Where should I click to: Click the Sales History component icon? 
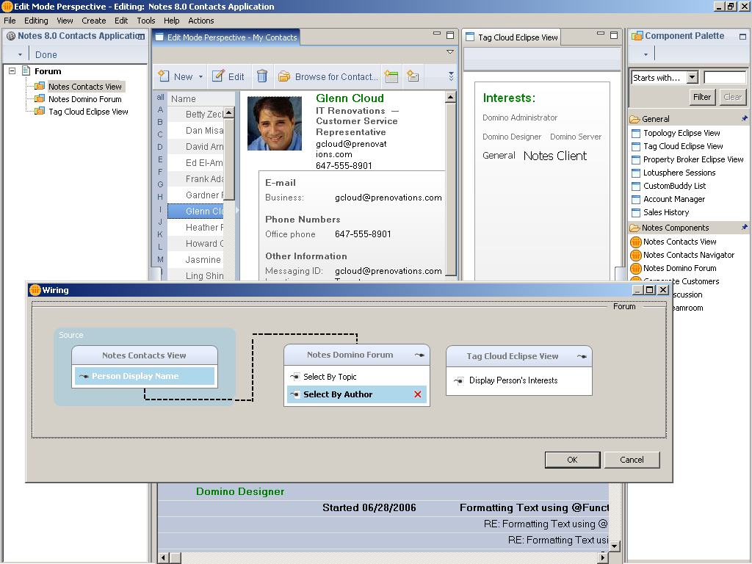coord(636,212)
